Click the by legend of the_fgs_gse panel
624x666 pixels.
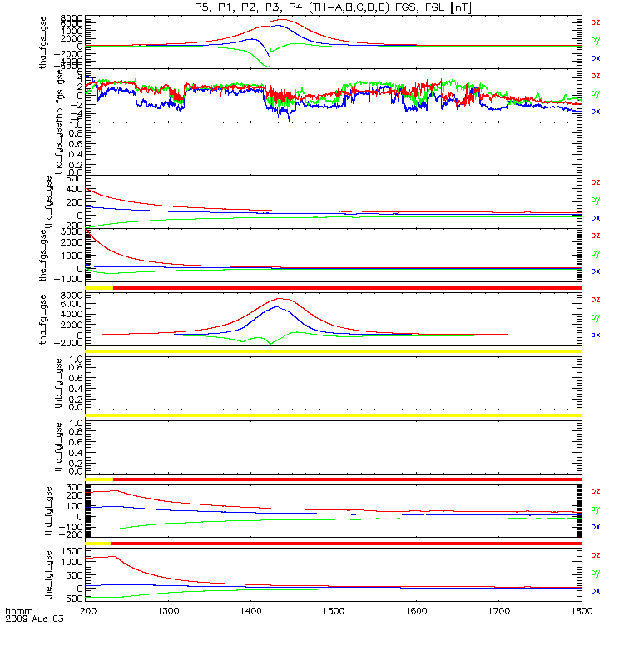coord(596,253)
